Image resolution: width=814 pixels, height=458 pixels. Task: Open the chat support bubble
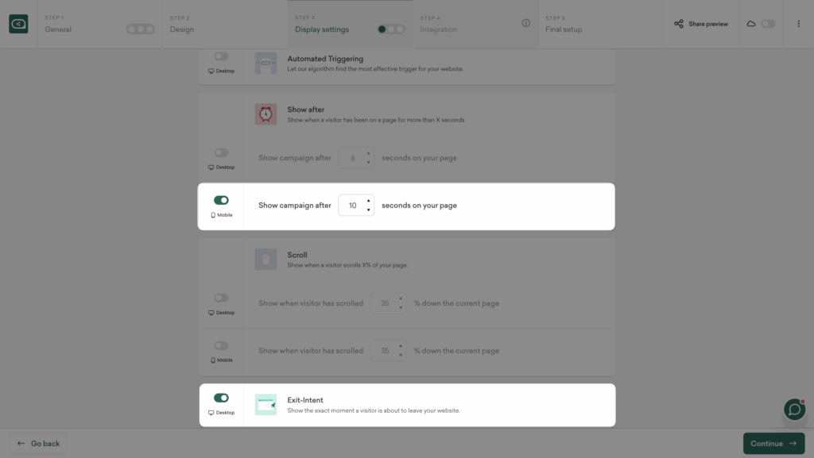tap(794, 410)
